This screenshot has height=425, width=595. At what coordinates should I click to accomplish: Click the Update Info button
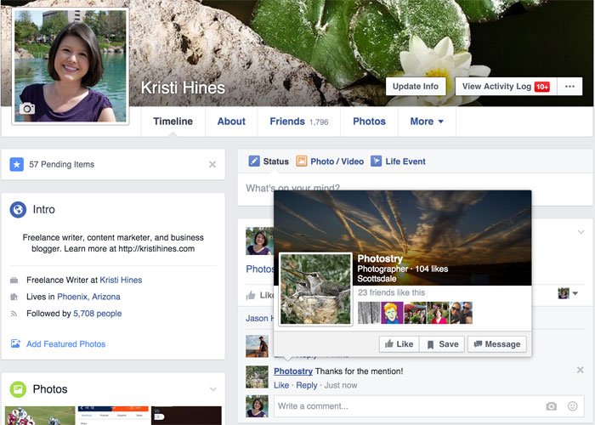(416, 87)
